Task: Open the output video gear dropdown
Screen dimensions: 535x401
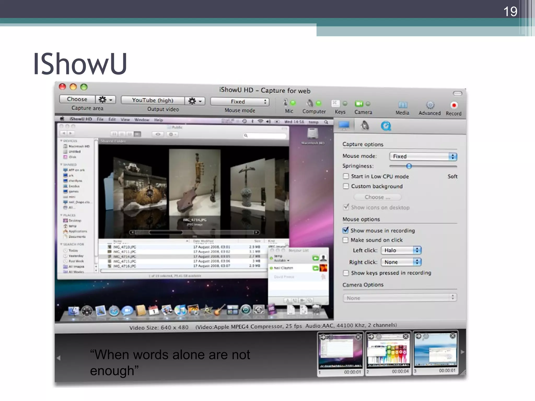Action: [x=195, y=101]
